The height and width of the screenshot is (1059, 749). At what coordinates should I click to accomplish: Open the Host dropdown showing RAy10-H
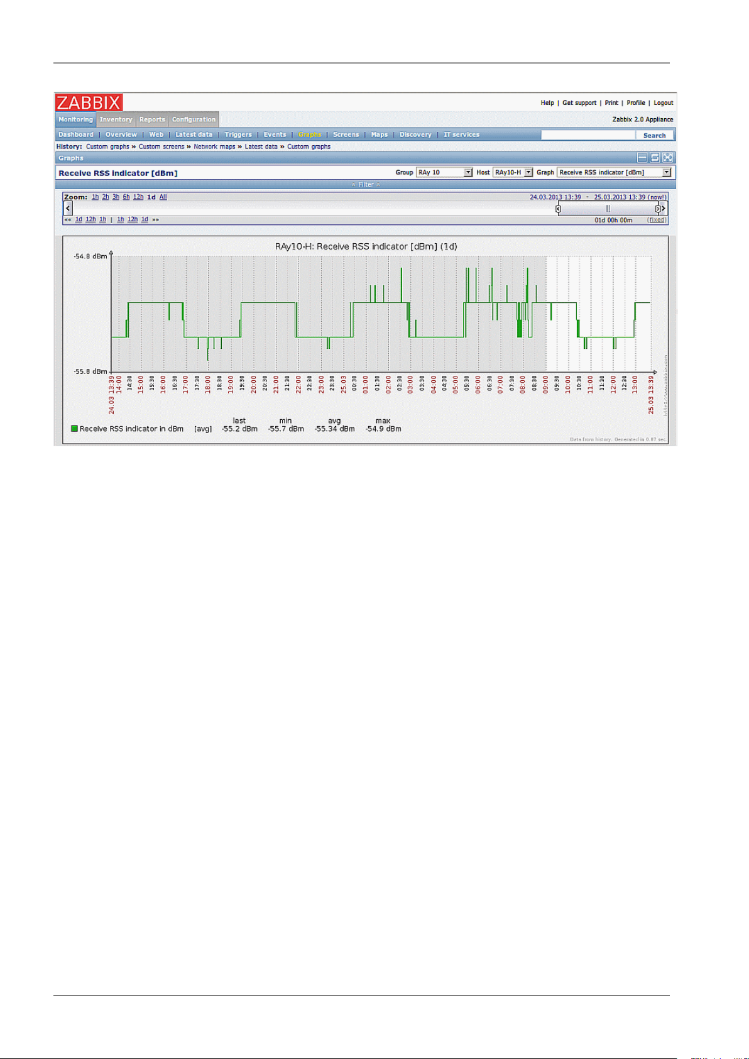(x=513, y=172)
